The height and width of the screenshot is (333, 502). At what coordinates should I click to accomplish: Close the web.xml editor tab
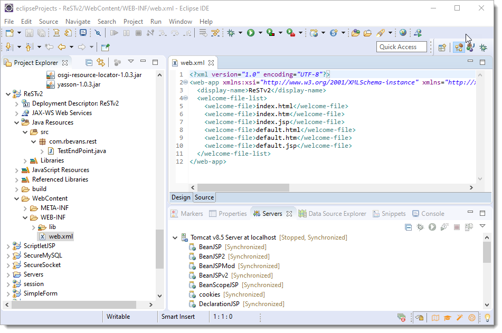pyautogui.click(x=211, y=63)
